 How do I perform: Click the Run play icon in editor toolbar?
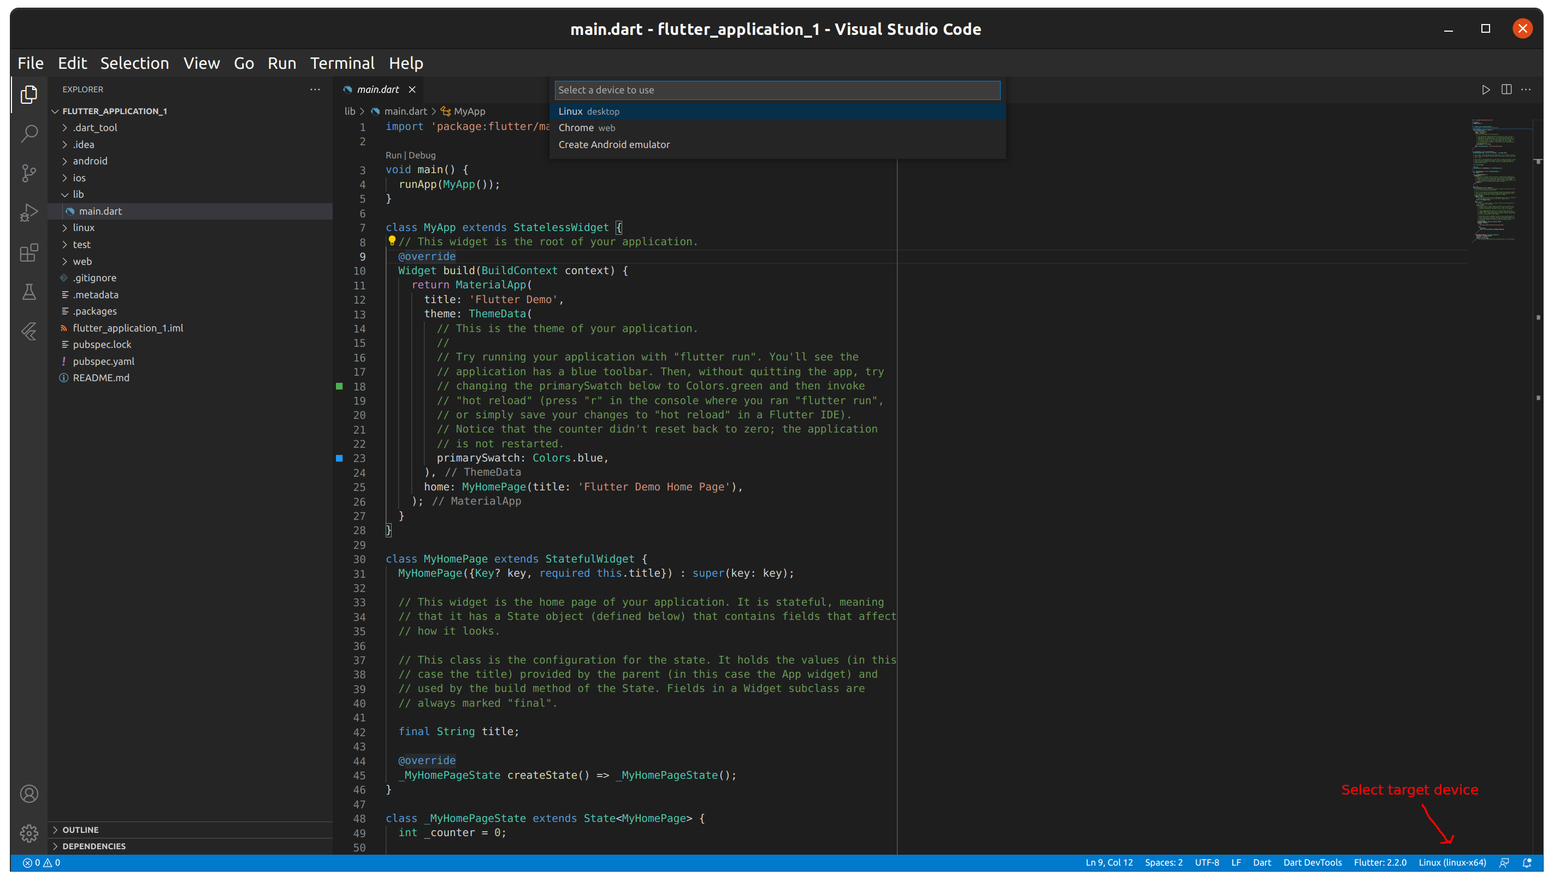pyautogui.click(x=1486, y=90)
